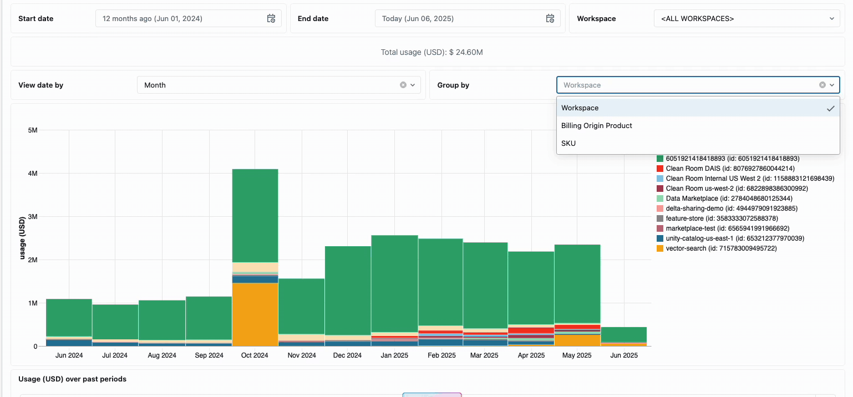Open the Start date calendar picker icon

pyautogui.click(x=271, y=19)
